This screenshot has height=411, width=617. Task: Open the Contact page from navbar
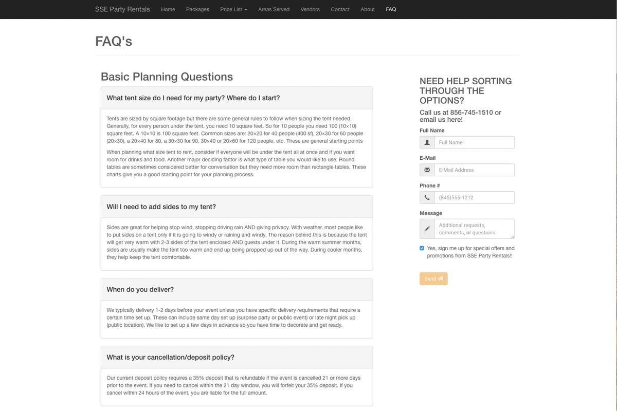click(x=340, y=9)
